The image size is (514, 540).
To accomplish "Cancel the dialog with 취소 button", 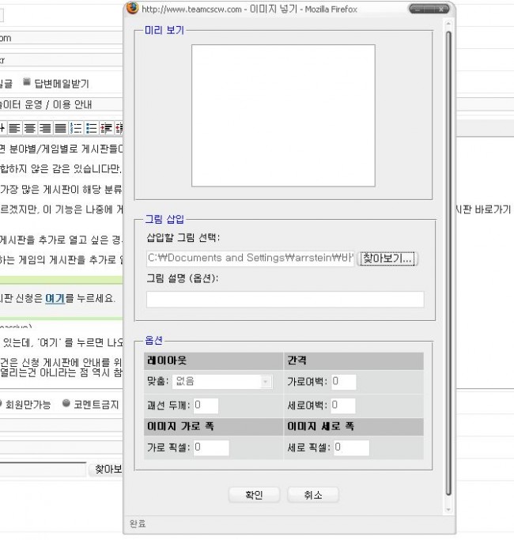I will tap(313, 495).
